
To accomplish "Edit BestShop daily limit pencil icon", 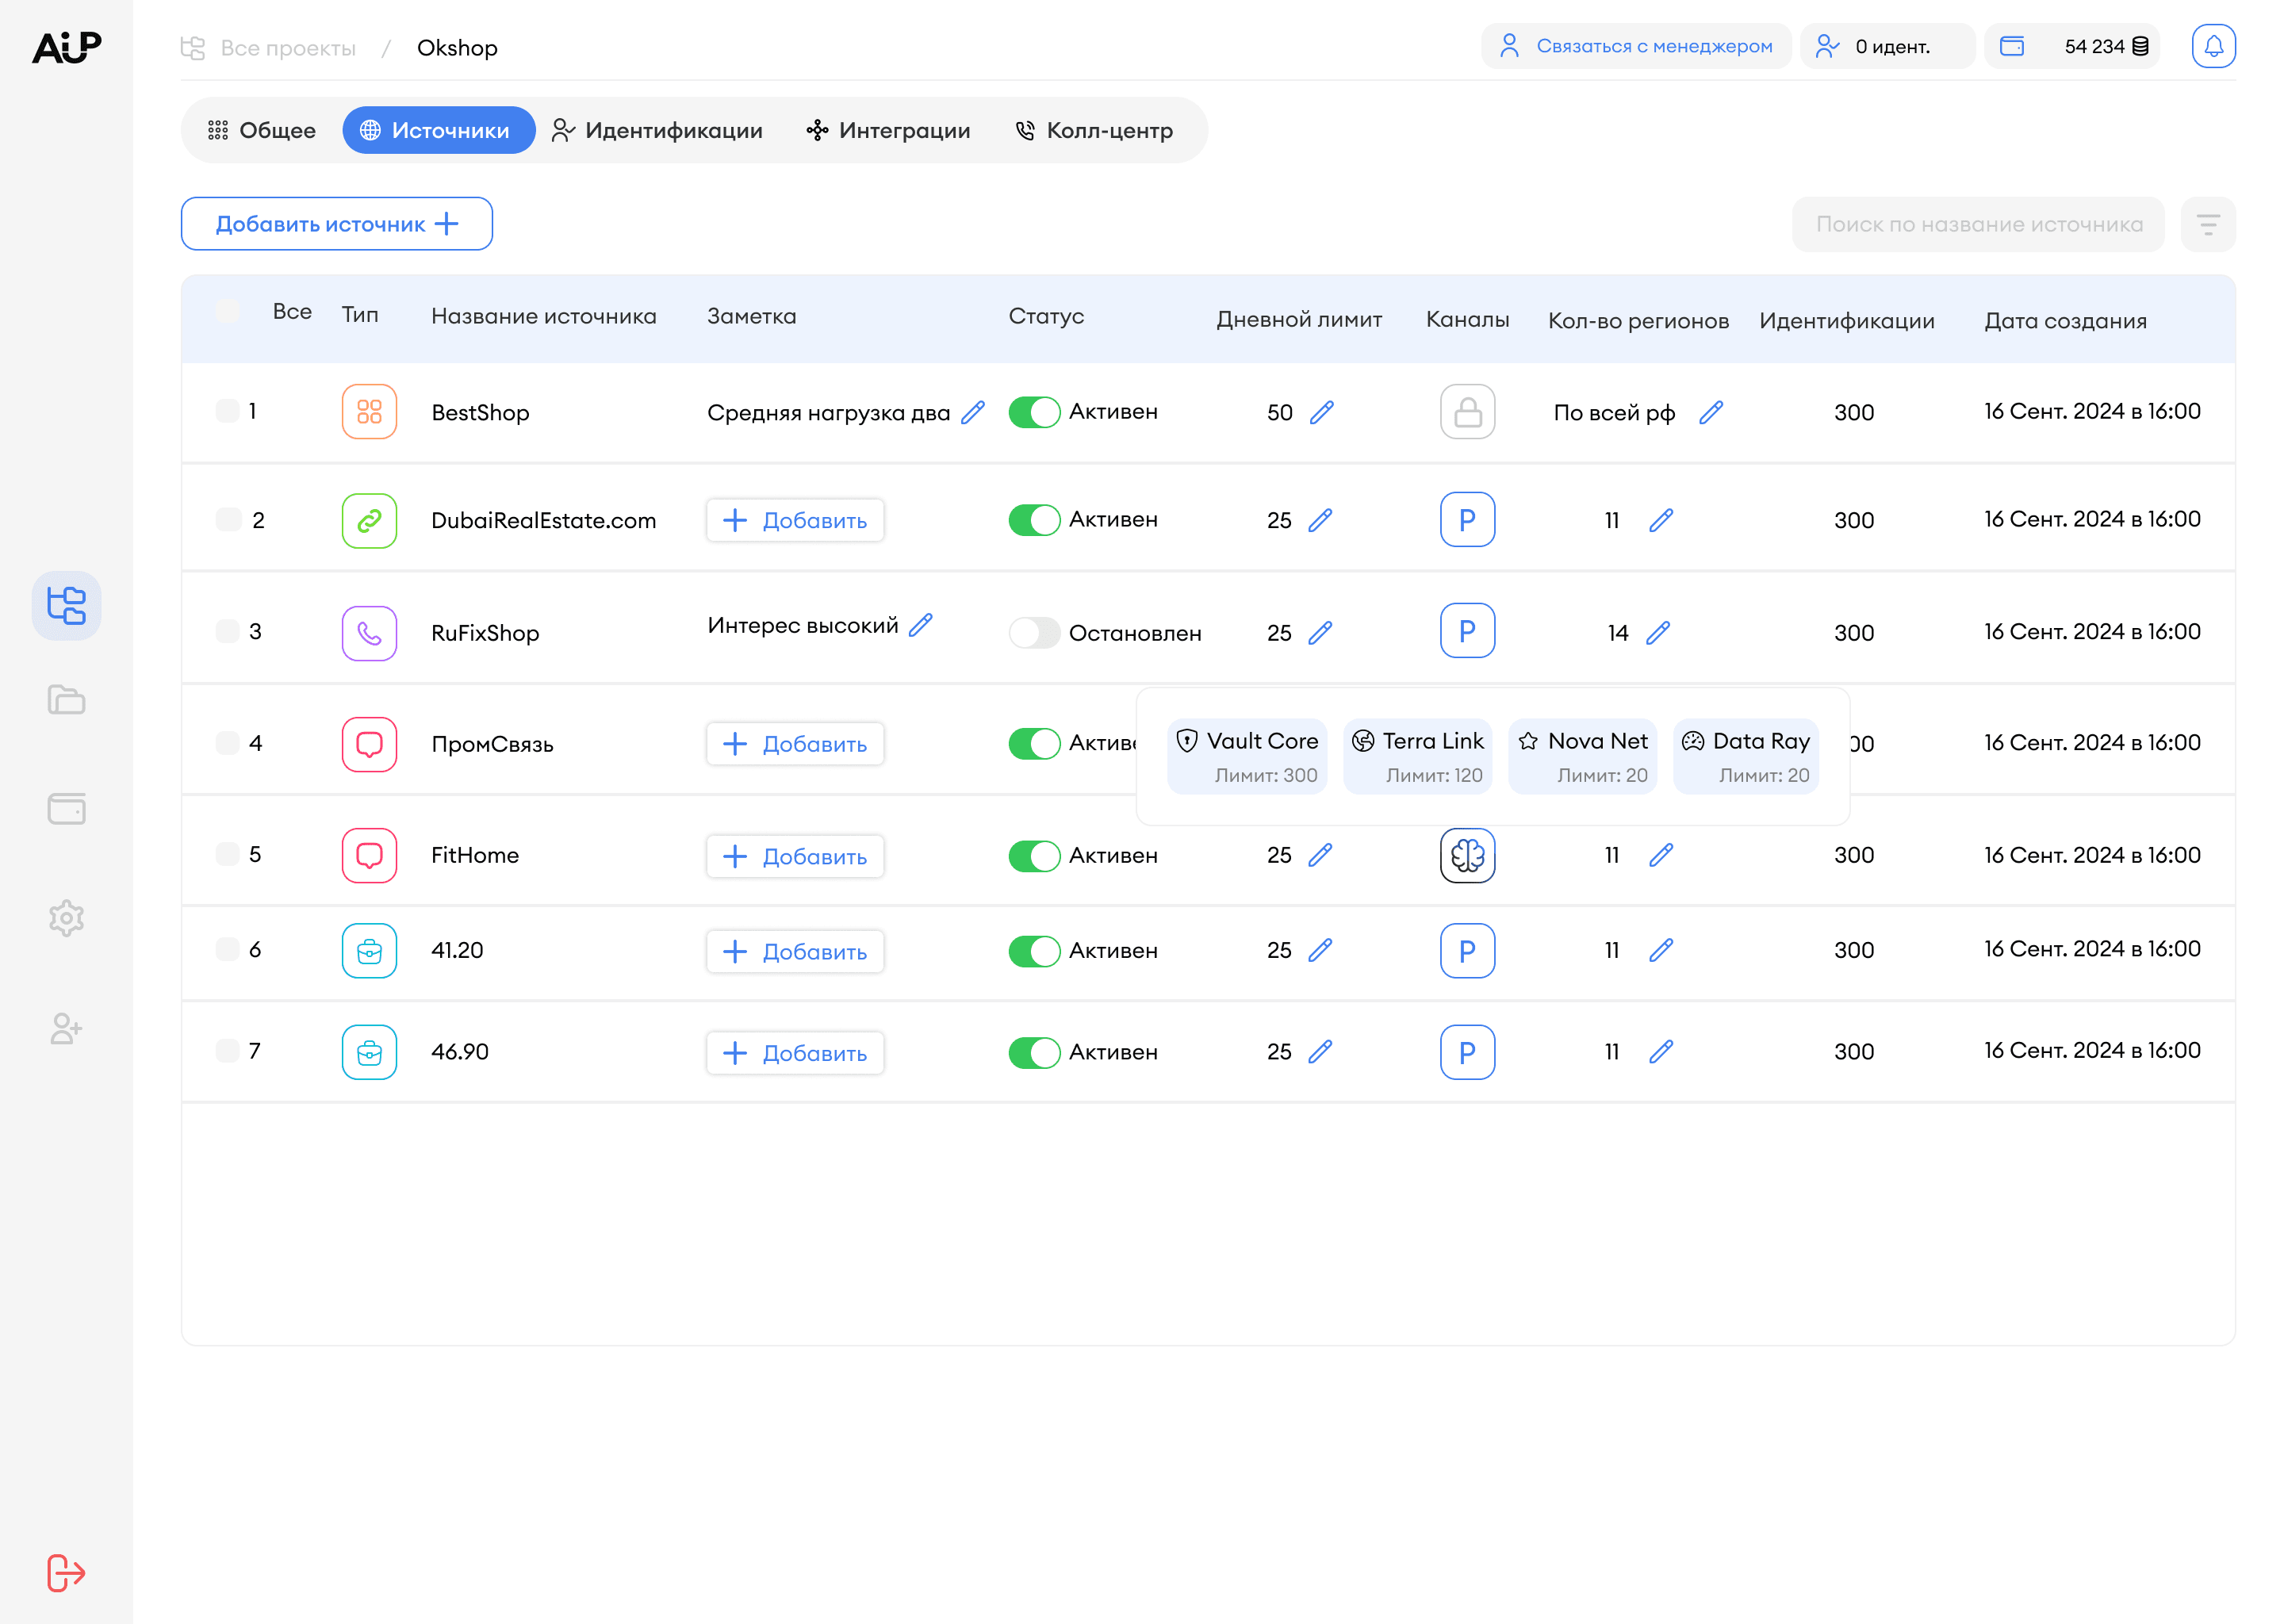I will point(1321,412).
